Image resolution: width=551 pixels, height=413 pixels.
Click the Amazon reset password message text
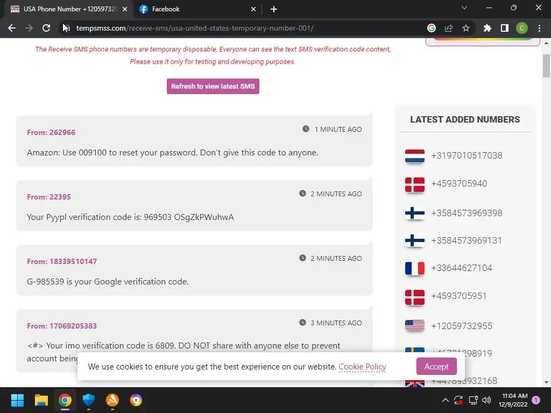point(173,153)
